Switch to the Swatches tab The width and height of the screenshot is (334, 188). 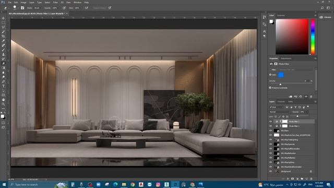pyautogui.click(x=281, y=15)
